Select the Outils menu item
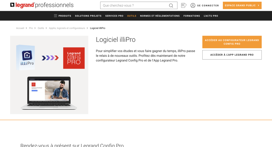Image resolution: width=272 pixels, height=147 pixels. (x=132, y=16)
